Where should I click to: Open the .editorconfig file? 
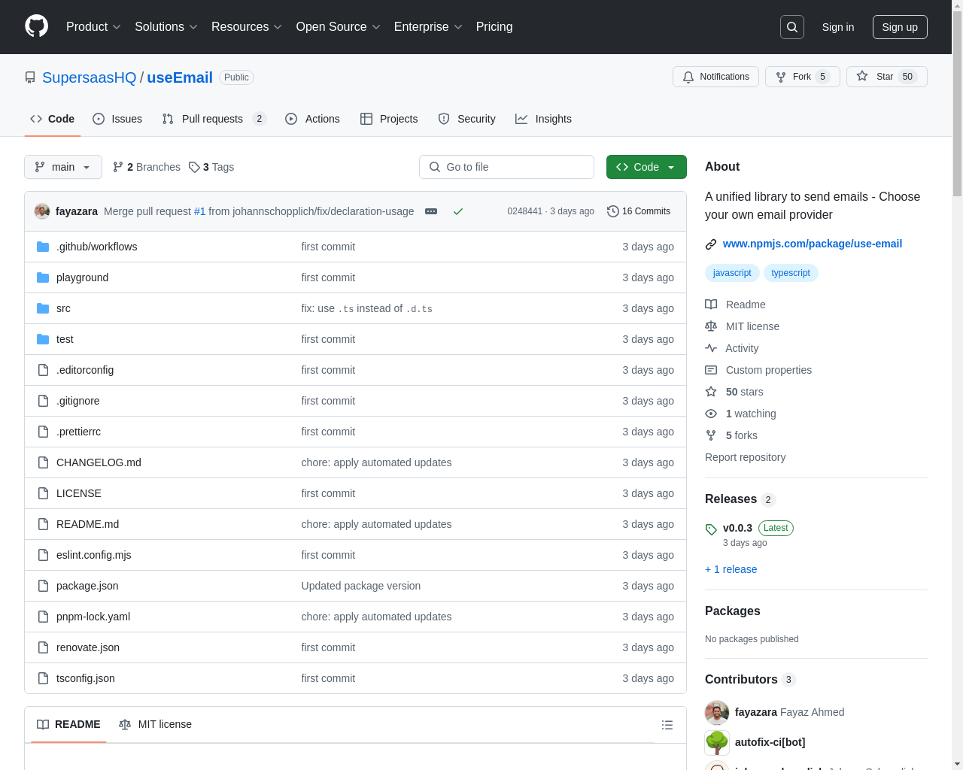[x=85, y=370]
